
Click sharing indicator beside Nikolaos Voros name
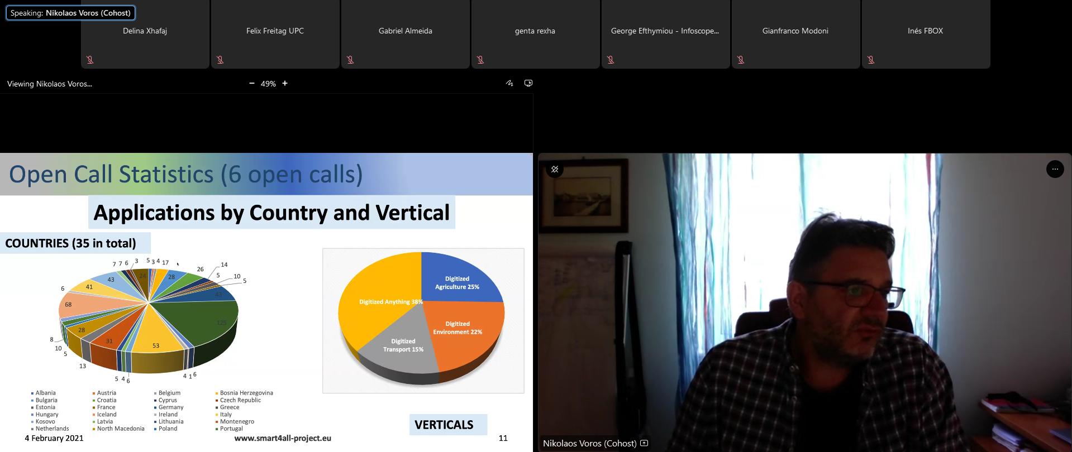(x=644, y=443)
